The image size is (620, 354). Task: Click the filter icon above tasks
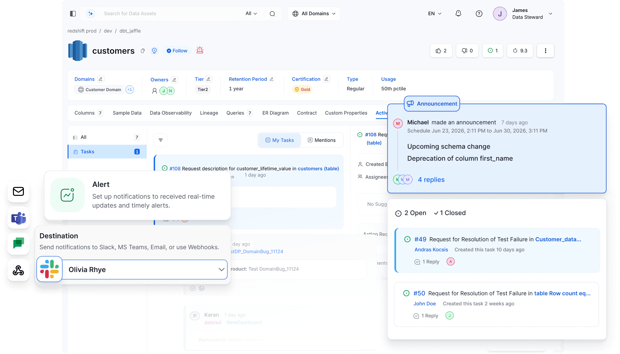point(161,140)
